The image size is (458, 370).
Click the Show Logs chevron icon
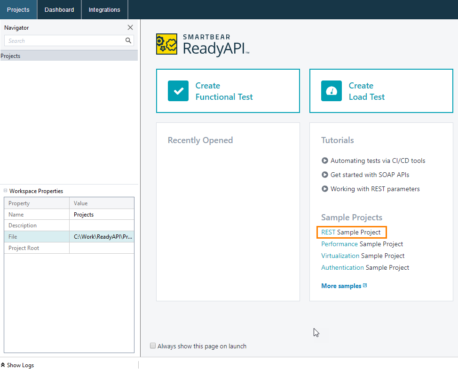tap(3, 365)
